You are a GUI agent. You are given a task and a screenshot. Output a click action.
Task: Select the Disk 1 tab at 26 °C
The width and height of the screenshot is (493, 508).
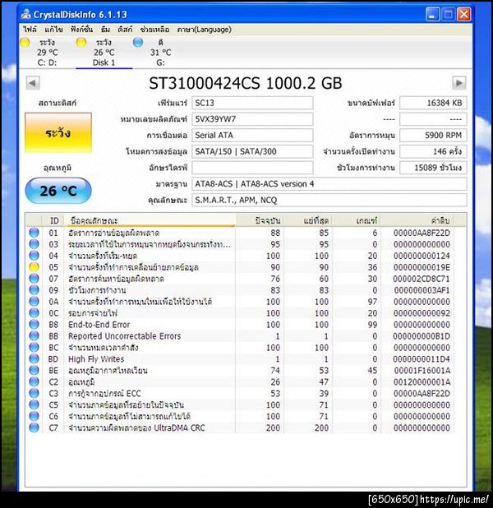(104, 53)
